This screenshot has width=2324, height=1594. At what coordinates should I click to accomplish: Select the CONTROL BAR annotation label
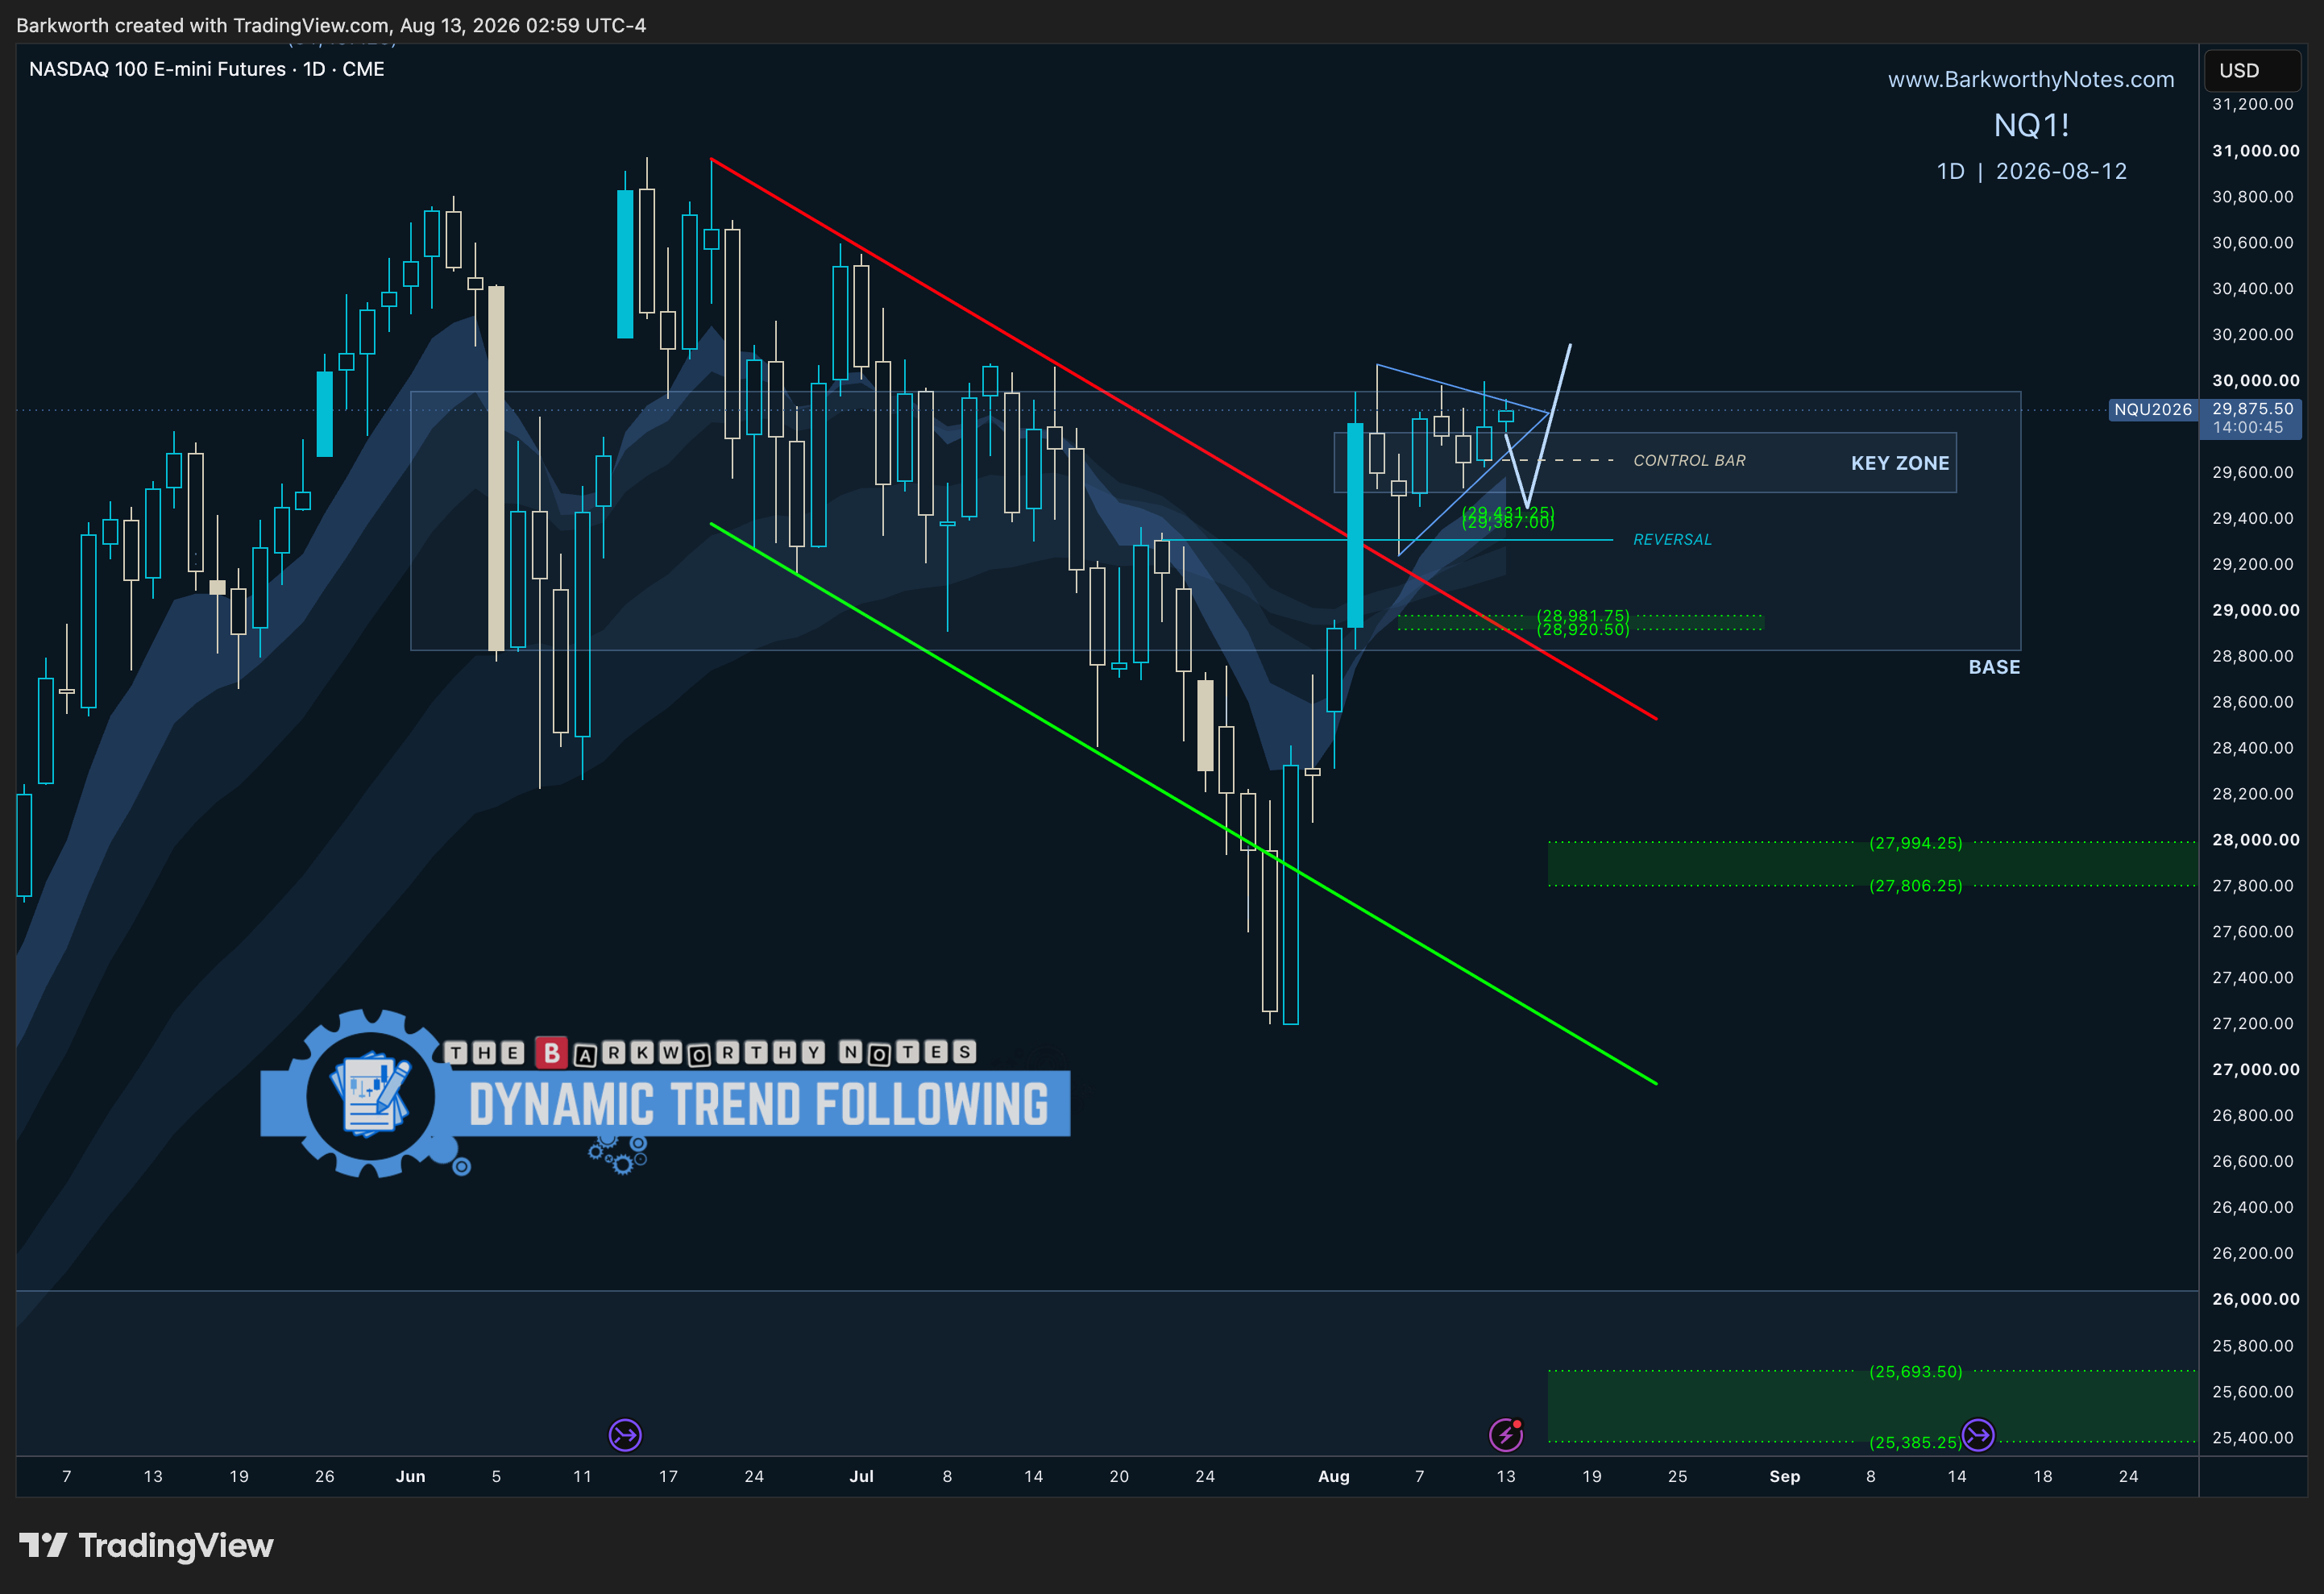click(x=1689, y=460)
